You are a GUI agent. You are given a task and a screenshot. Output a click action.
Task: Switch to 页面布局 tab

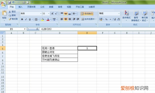[31, 7]
